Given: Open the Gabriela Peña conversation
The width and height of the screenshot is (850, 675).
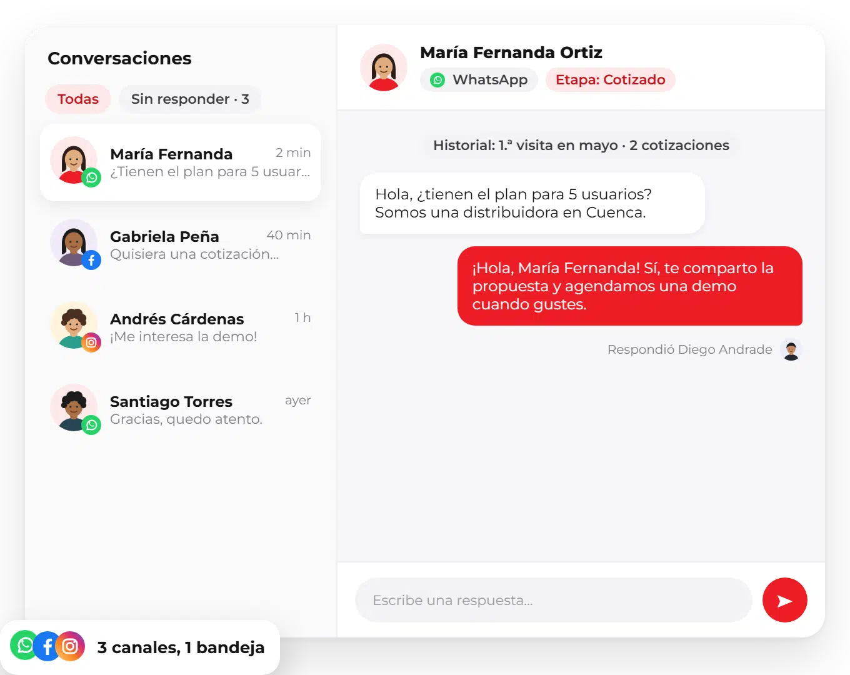Looking at the screenshot, I should click(181, 245).
